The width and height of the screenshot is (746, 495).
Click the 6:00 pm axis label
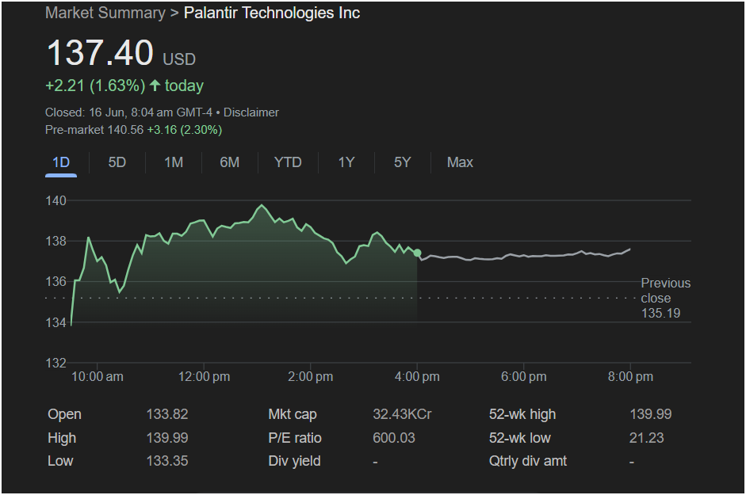pyautogui.click(x=524, y=377)
